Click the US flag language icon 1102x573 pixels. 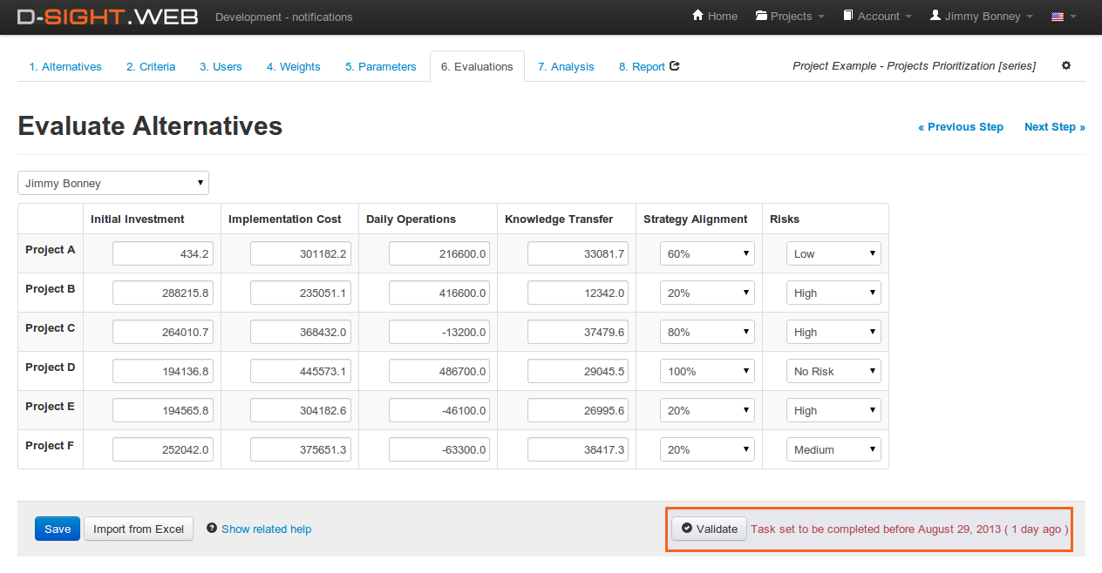[x=1058, y=17]
